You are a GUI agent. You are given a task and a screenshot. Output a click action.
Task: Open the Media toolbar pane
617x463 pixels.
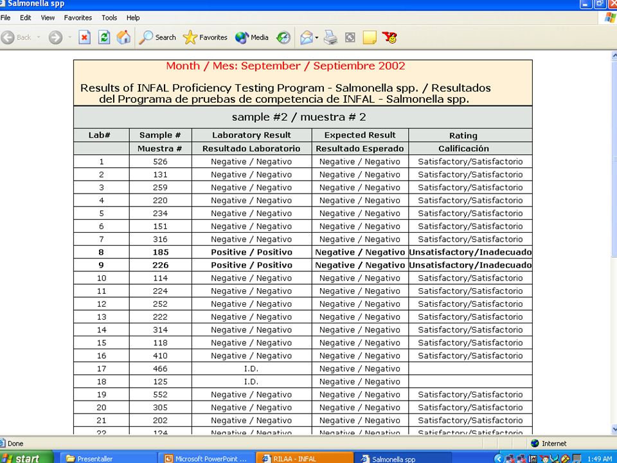pos(252,37)
